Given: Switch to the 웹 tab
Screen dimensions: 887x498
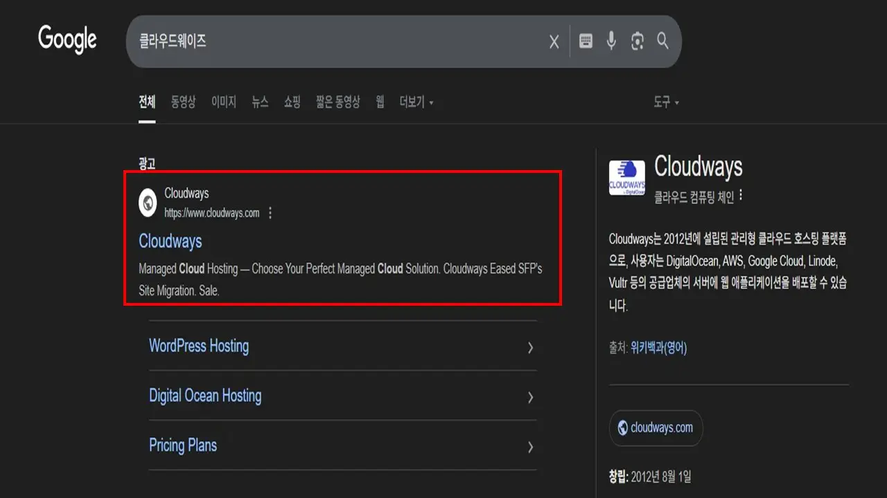Looking at the screenshot, I should (380, 102).
